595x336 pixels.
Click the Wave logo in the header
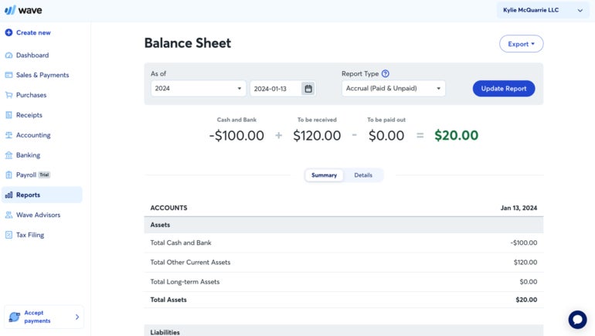click(x=22, y=10)
